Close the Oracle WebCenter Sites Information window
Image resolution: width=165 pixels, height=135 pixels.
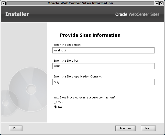161,3
